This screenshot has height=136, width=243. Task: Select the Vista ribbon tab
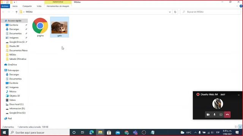[39, 6]
